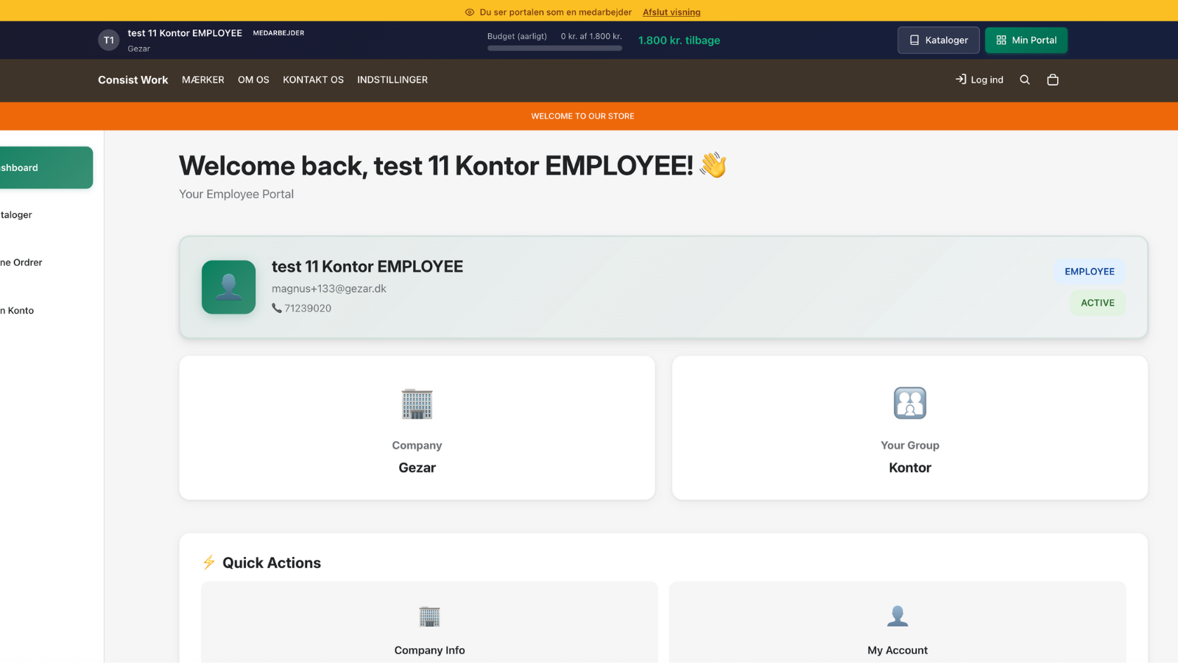This screenshot has width=1178, height=663.
Task: Open the MÆRKER menu item
Action: (x=203, y=80)
